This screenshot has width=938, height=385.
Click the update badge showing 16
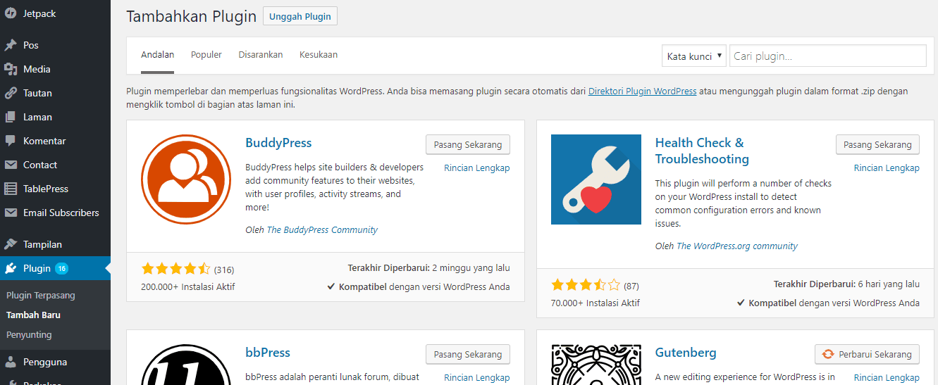[x=62, y=268]
